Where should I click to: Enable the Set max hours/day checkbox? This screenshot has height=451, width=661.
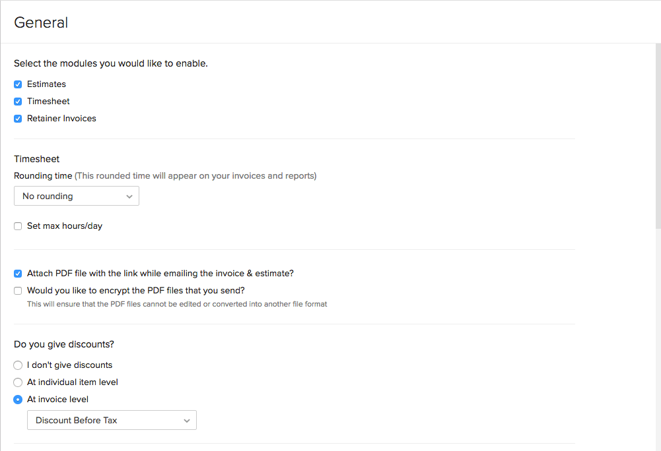(x=18, y=226)
